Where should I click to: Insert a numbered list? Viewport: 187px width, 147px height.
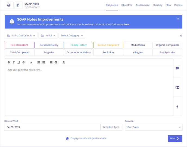click(39, 62)
